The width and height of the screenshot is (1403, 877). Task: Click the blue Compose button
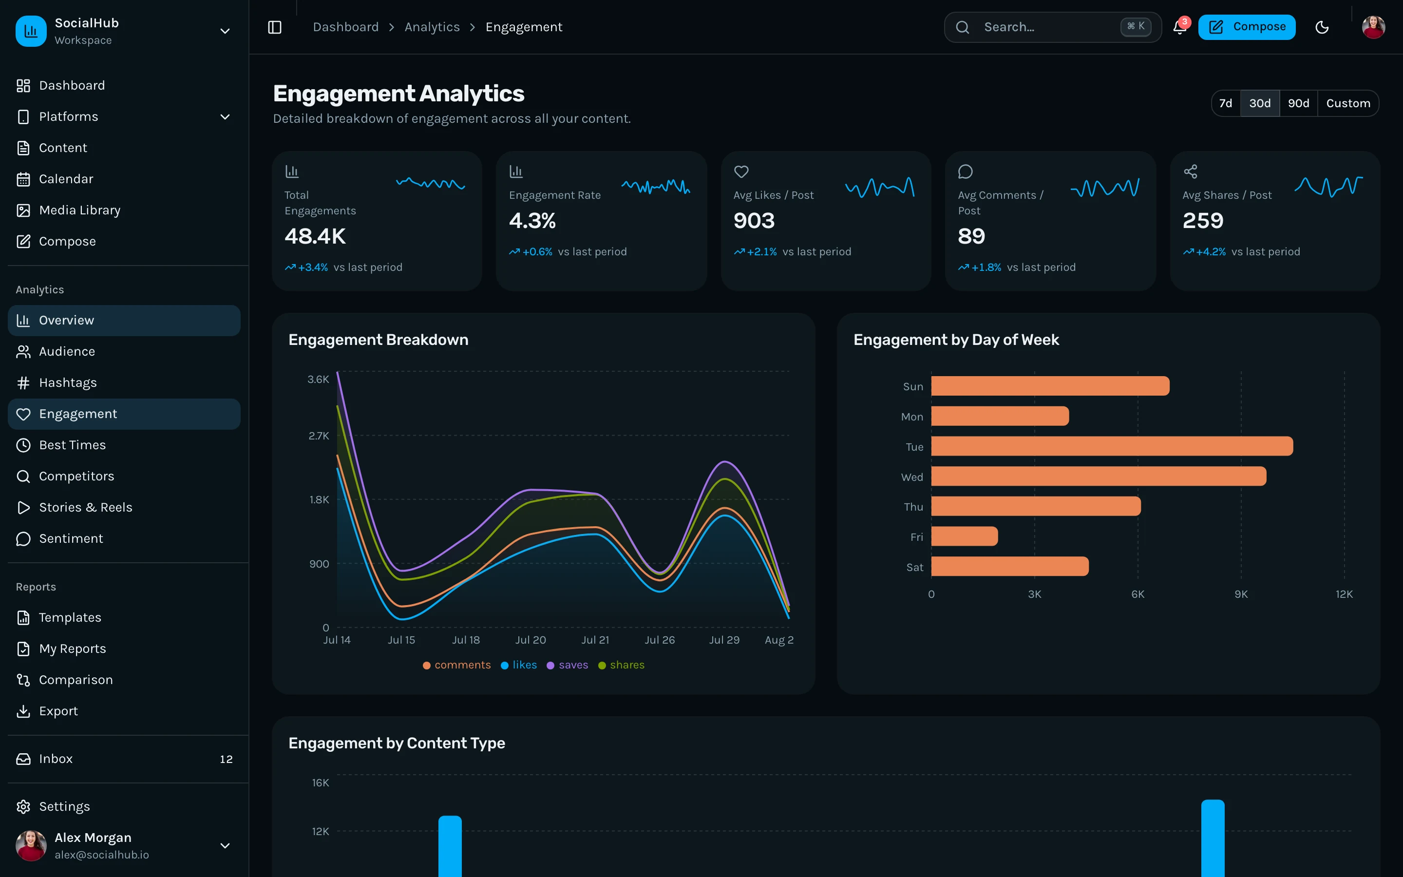[x=1247, y=27]
